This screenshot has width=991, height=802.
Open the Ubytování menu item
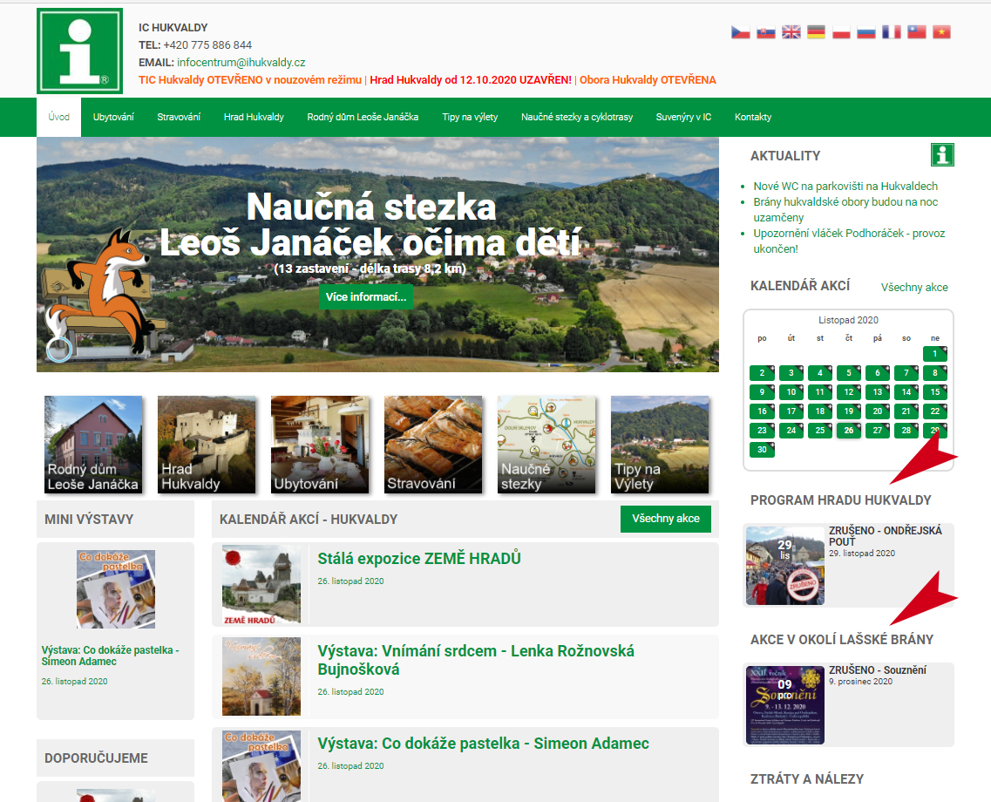(113, 117)
